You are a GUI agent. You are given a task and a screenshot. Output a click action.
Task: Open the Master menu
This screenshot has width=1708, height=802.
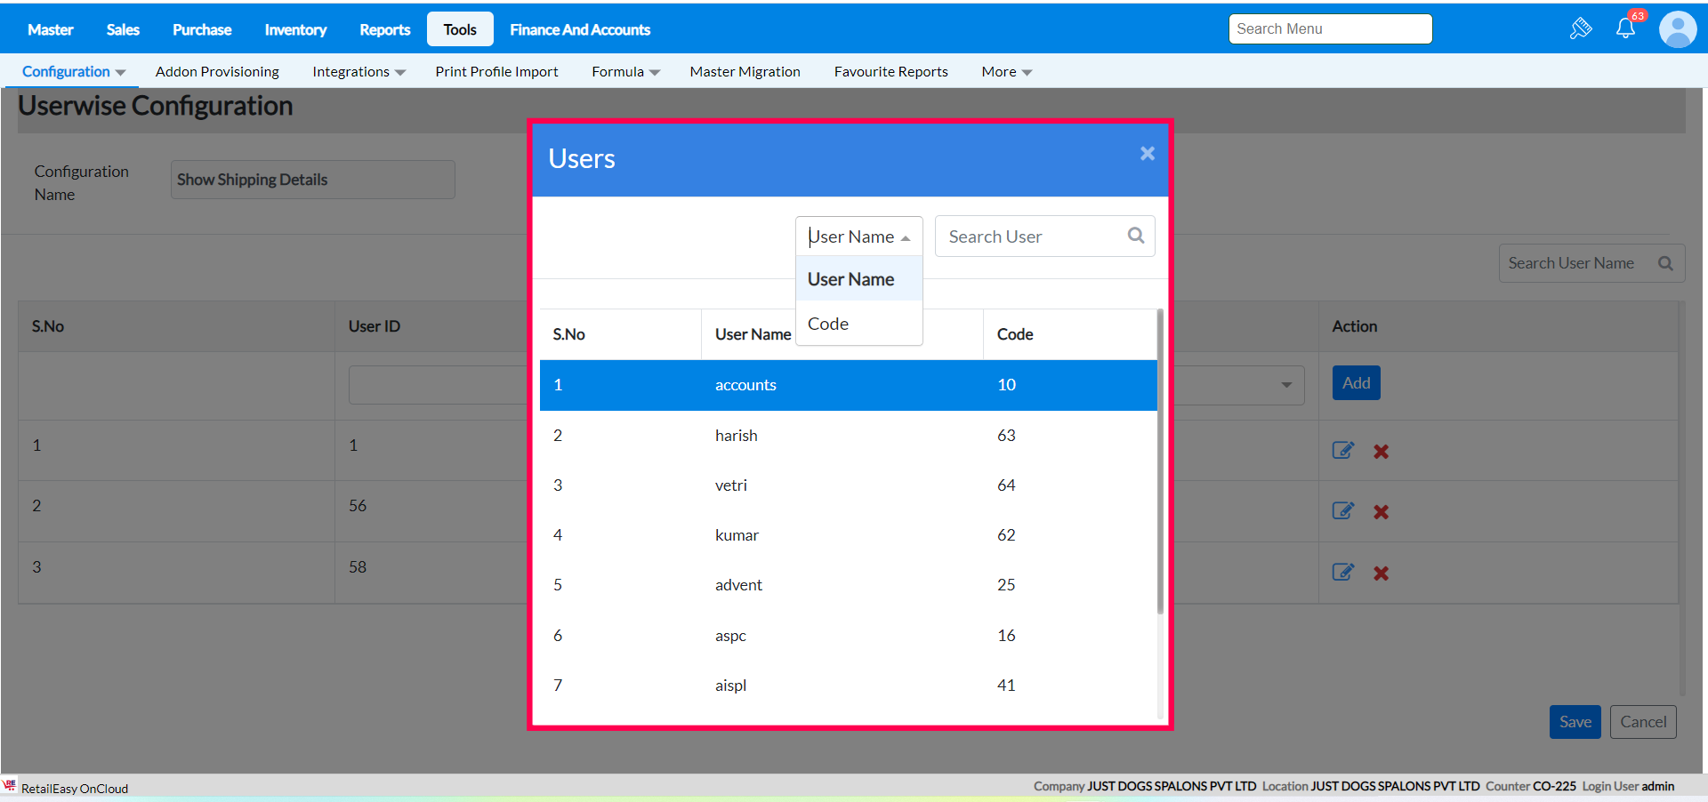[x=51, y=29]
